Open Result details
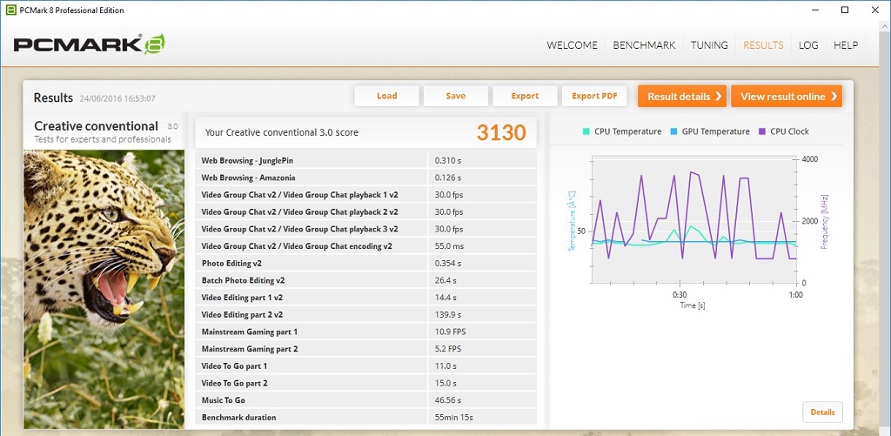Screen dimensions: 891x436 (682, 97)
